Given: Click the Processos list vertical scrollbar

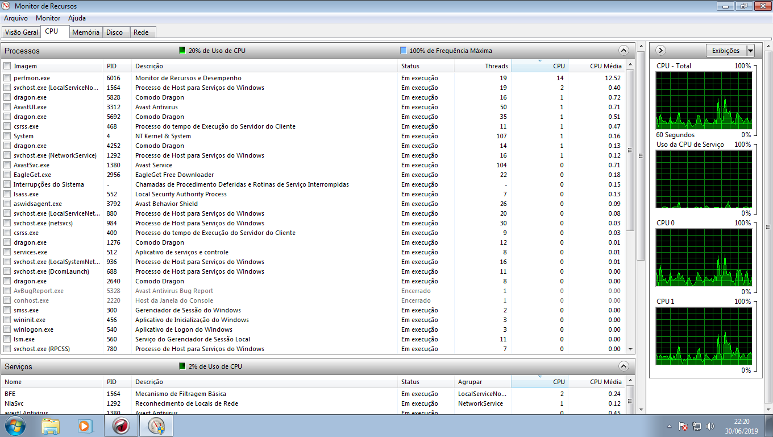Looking at the screenshot, I should [x=630, y=150].
